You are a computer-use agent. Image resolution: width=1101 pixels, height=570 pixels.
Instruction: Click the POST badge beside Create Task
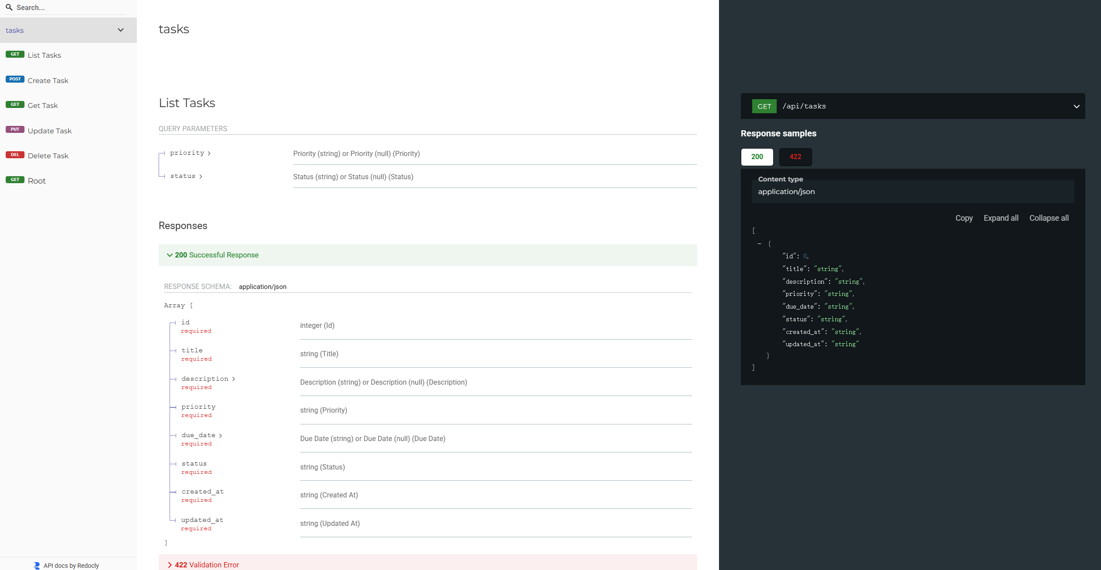point(15,79)
